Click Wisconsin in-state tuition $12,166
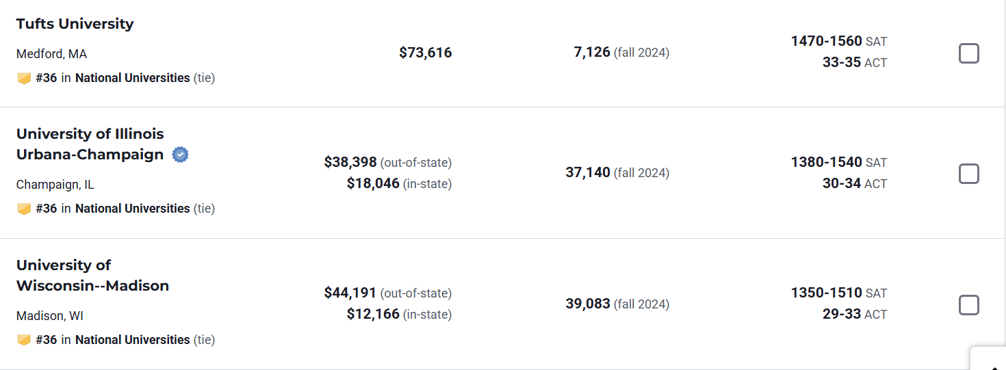The image size is (1006, 370). tap(373, 315)
